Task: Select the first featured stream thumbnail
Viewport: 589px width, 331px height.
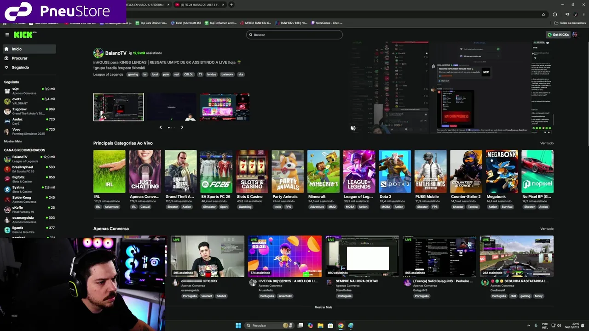Action: [118, 107]
